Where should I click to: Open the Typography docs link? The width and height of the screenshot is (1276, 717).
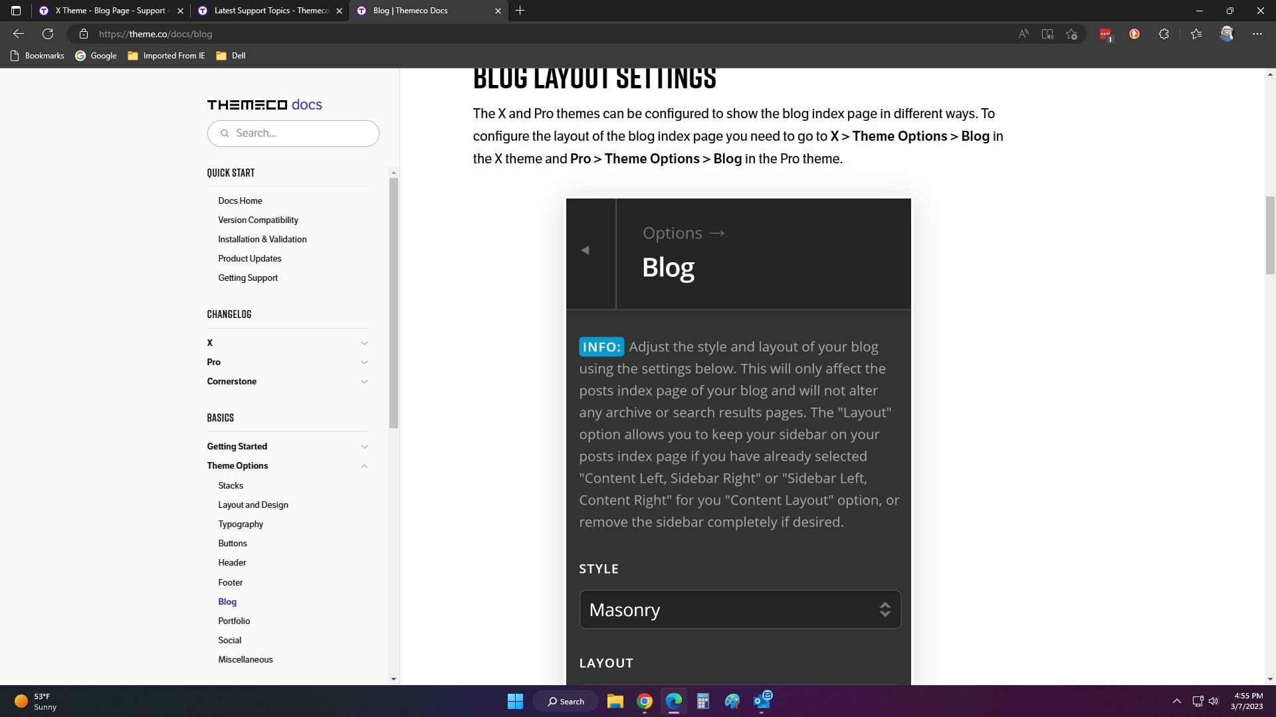pos(241,524)
